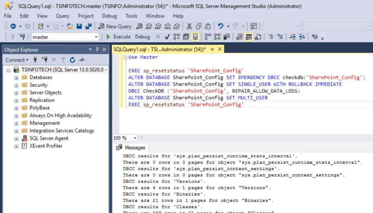Close the SQLQuery1.sql tab
This screenshot has width=373, height=213.
tap(220, 49)
